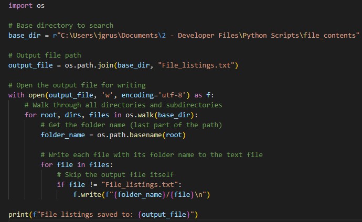Click the 'with' keyword on the open line

[x=16, y=95]
